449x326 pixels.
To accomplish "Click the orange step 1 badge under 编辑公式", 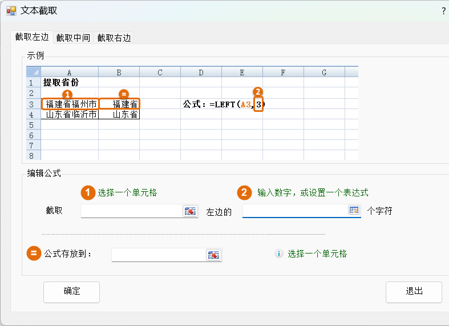I will (87, 192).
